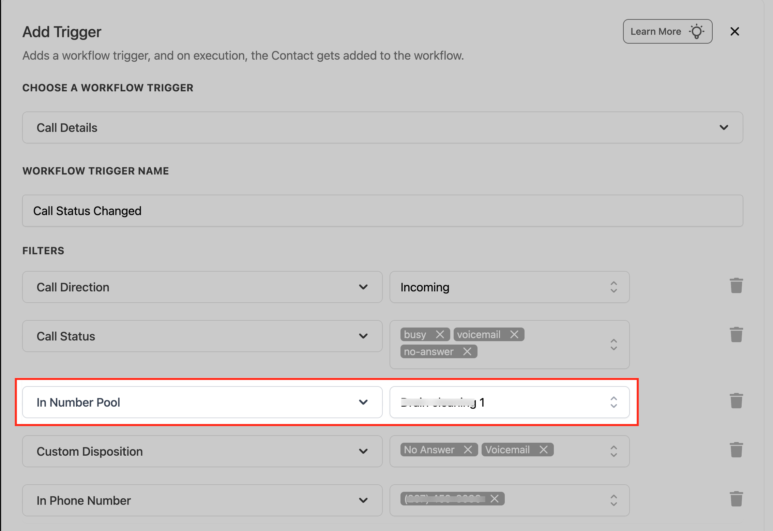Image resolution: width=773 pixels, height=531 pixels.
Task: Click the Learn More button
Action: pos(667,31)
